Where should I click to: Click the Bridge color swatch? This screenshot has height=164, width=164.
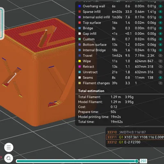coord(80,28)
